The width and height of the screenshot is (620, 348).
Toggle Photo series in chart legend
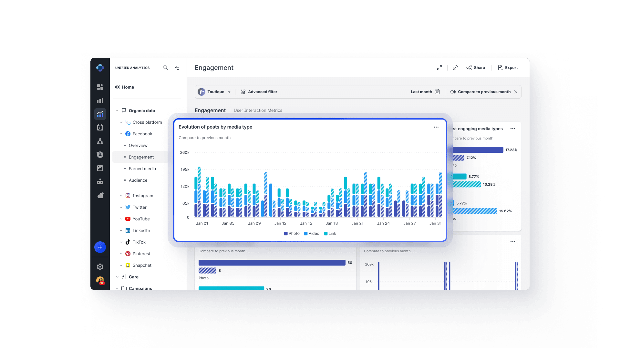(x=292, y=234)
